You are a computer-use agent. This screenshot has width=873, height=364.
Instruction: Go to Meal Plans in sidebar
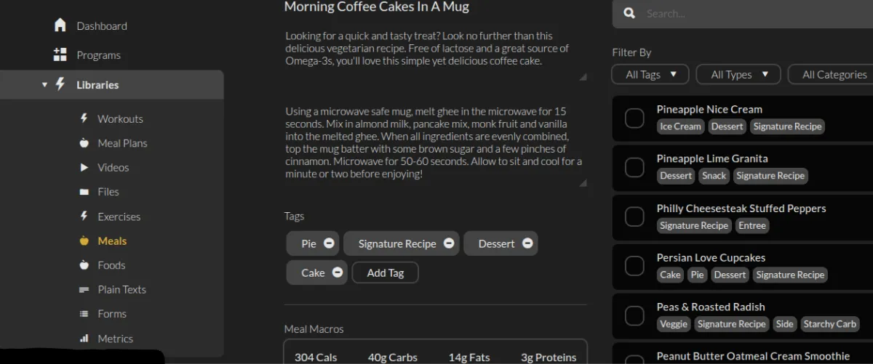[122, 143]
